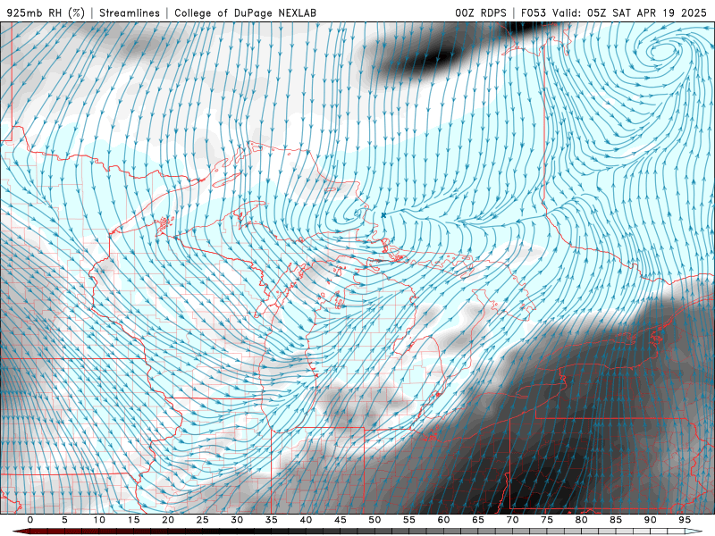The width and height of the screenshot is (715, 536).
Task: Select the '55' colorbar tick label
Action: pos(409,520)
